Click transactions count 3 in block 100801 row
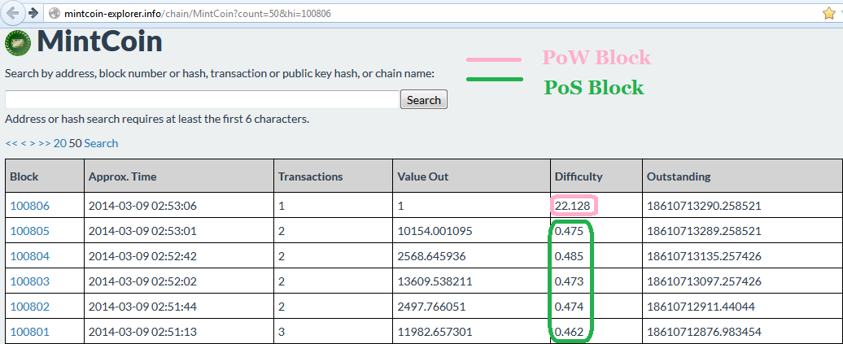 pos(282,332)
